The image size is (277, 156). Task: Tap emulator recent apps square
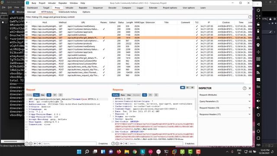tap(258, 138)
